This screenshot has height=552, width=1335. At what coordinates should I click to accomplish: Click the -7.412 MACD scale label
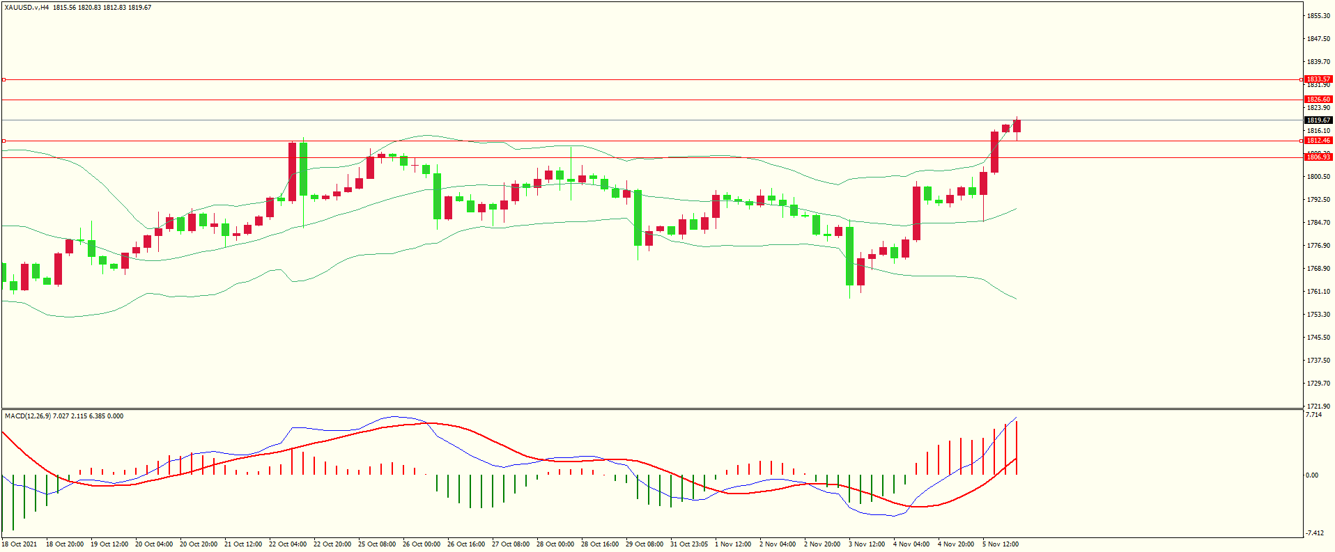(x=1315, y=533)
